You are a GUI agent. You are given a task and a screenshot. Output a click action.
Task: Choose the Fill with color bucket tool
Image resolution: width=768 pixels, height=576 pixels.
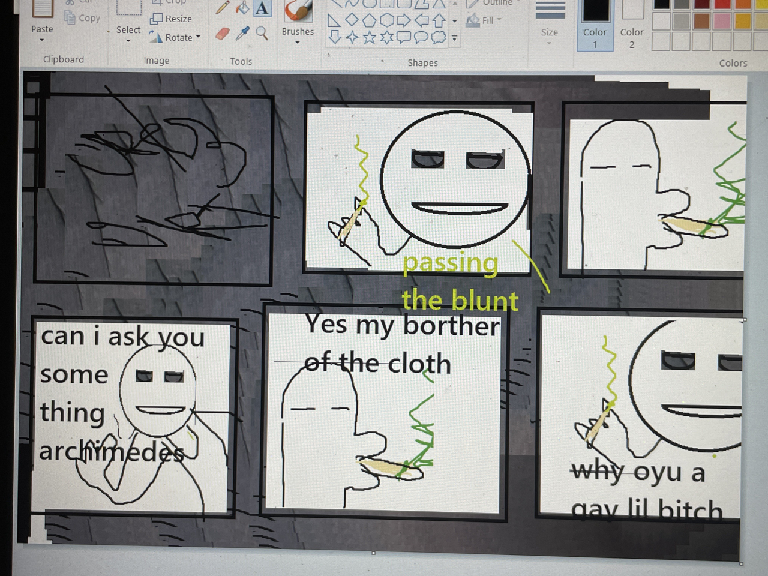243,8
